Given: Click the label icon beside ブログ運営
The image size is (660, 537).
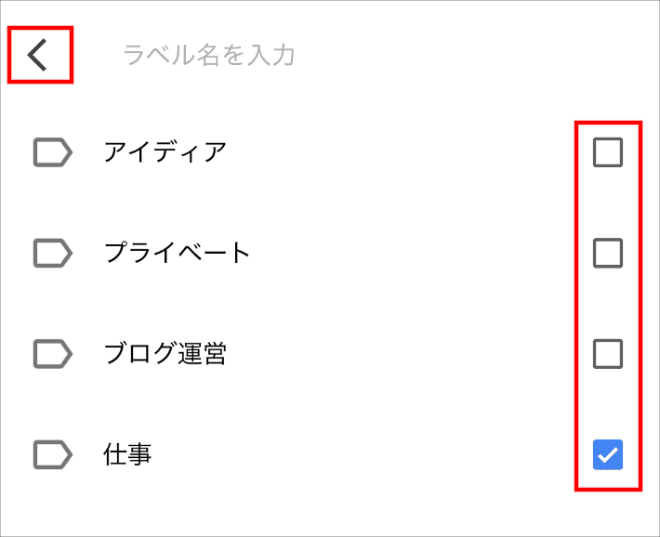Looking at the screenshot, I should (52, 354).
